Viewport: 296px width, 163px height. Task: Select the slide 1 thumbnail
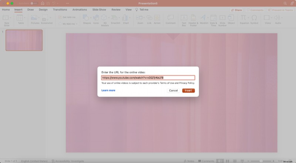24,40
